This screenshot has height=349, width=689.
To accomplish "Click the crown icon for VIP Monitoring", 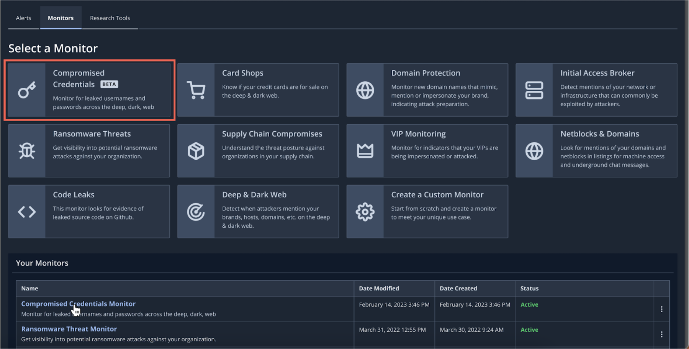I will coord(365,151).
